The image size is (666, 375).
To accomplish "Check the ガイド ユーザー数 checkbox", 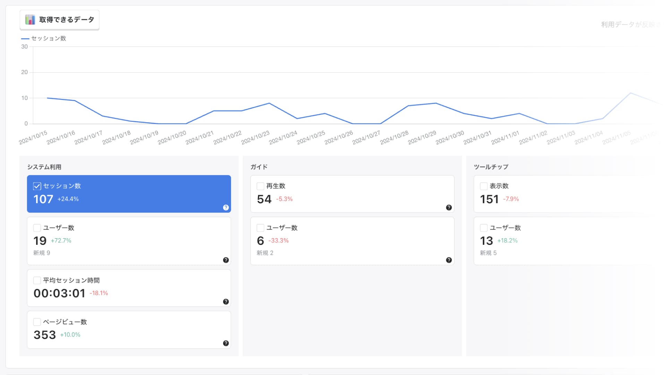I will click(261, 228).
